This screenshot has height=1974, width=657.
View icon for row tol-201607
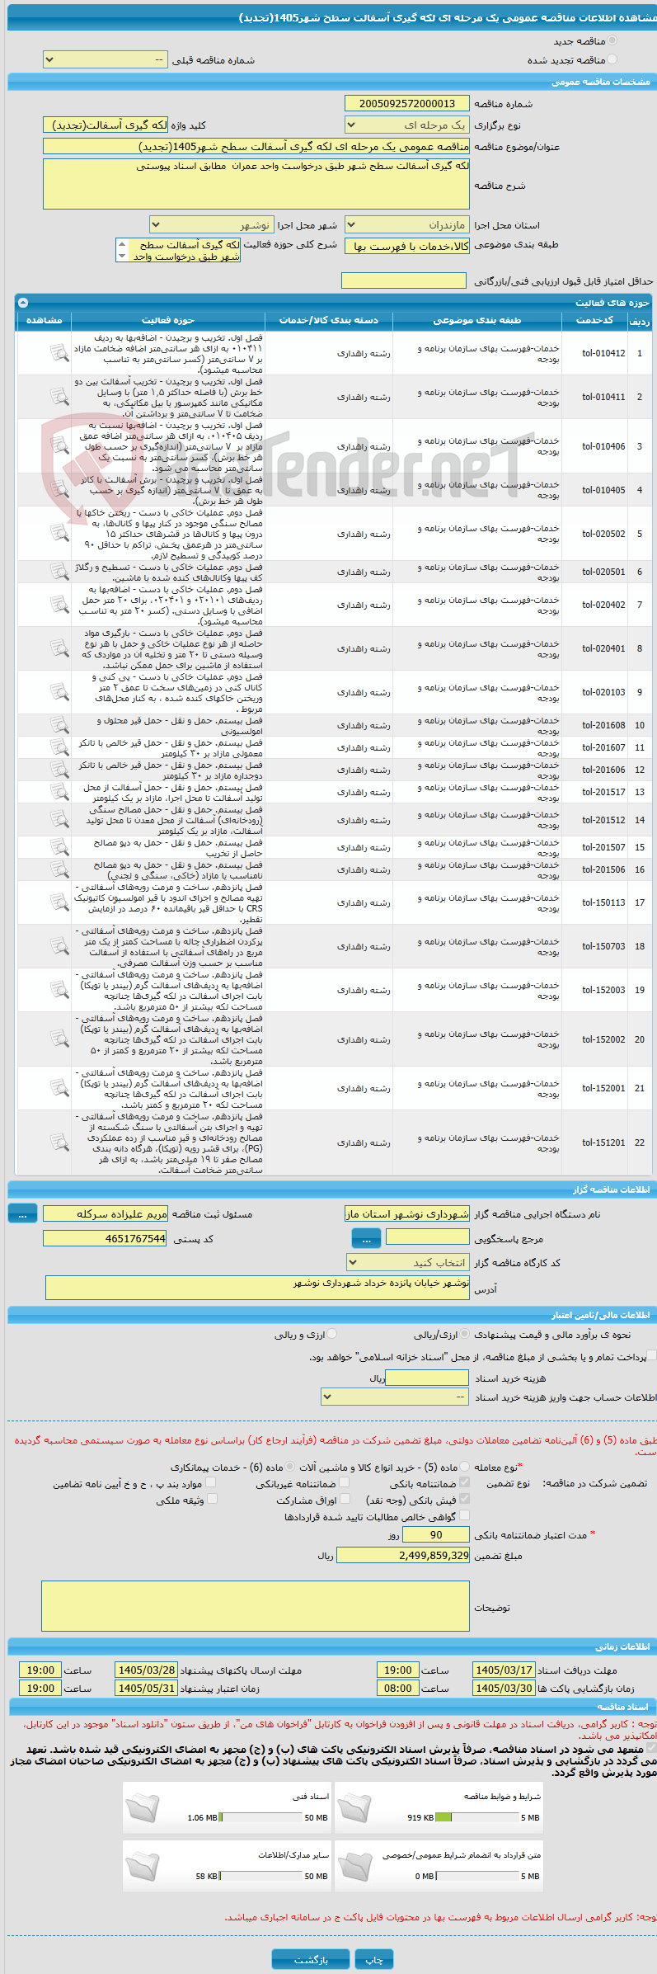point(59,748)
